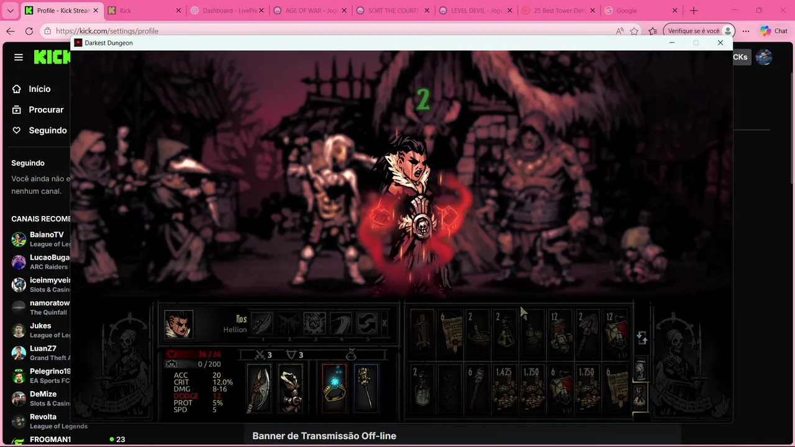Open the browser favorites list icon
The width and height of the screenshot is (795, 447).
653,31
